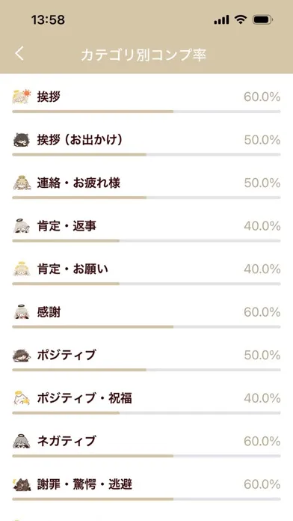Image resolution: width=293 pixels, height=521 pixels.
Task: Tap the 挨拶（お出かけ）black cat icon
Action: click(x=22, y=140)
